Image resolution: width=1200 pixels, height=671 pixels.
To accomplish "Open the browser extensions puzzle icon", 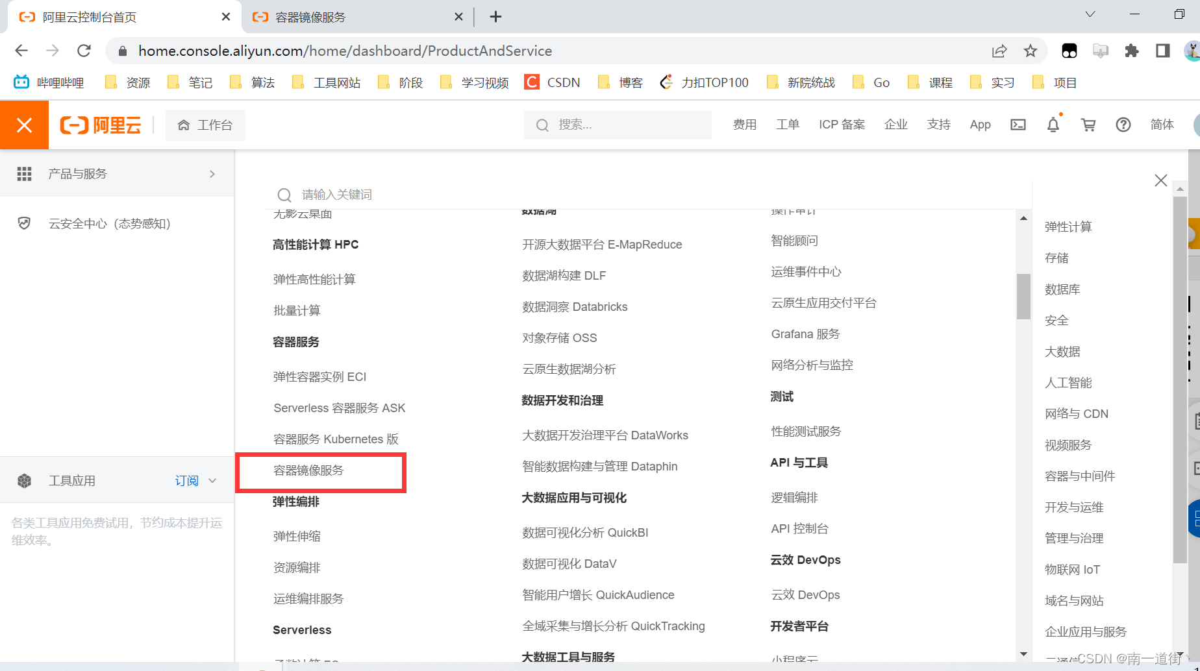I will [1132, 51].
